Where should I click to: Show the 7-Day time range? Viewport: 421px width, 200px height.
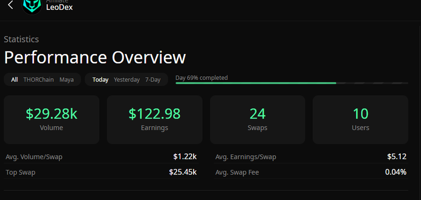[153, 80]
